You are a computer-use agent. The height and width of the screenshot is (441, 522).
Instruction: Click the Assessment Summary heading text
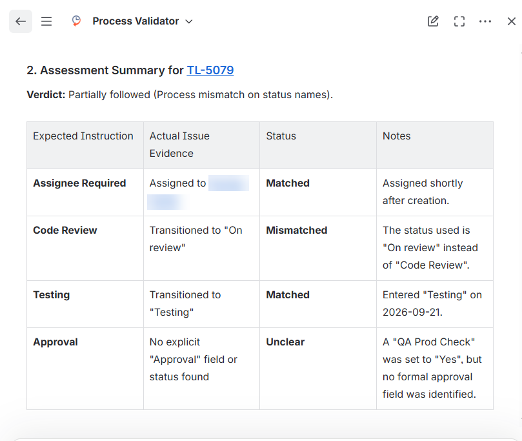tap(130, 70)
